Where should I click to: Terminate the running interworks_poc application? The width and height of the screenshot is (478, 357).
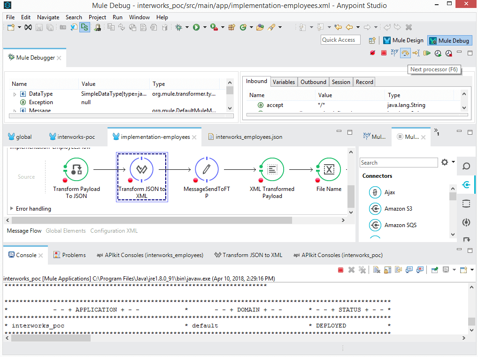pyautogui.click(x=341, y=269)
